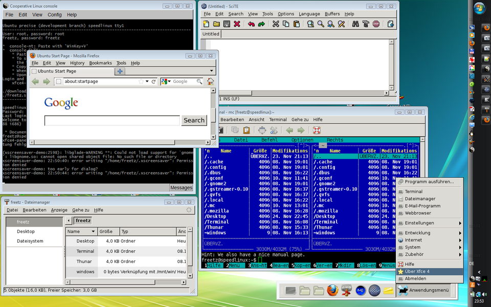Open SciTE Language menu

tap(309, 14)
